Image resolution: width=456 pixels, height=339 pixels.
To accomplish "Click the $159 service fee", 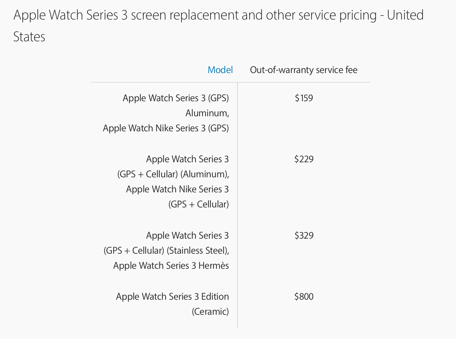I will click(304, 98).
